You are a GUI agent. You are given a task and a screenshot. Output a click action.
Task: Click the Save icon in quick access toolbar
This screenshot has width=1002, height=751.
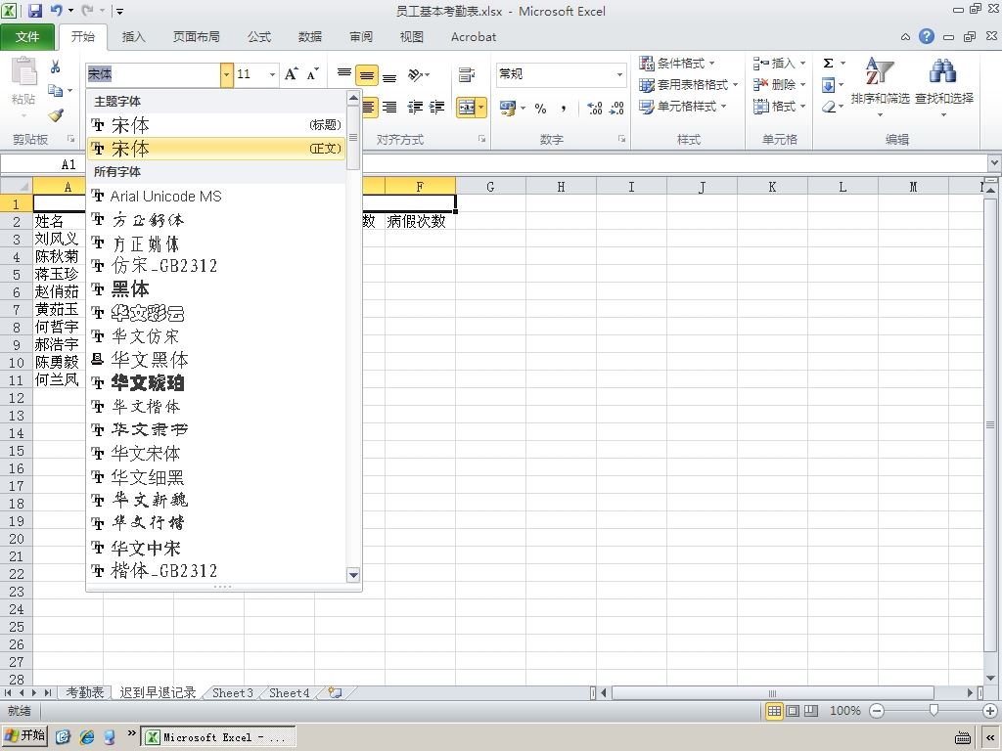(34, 10)
